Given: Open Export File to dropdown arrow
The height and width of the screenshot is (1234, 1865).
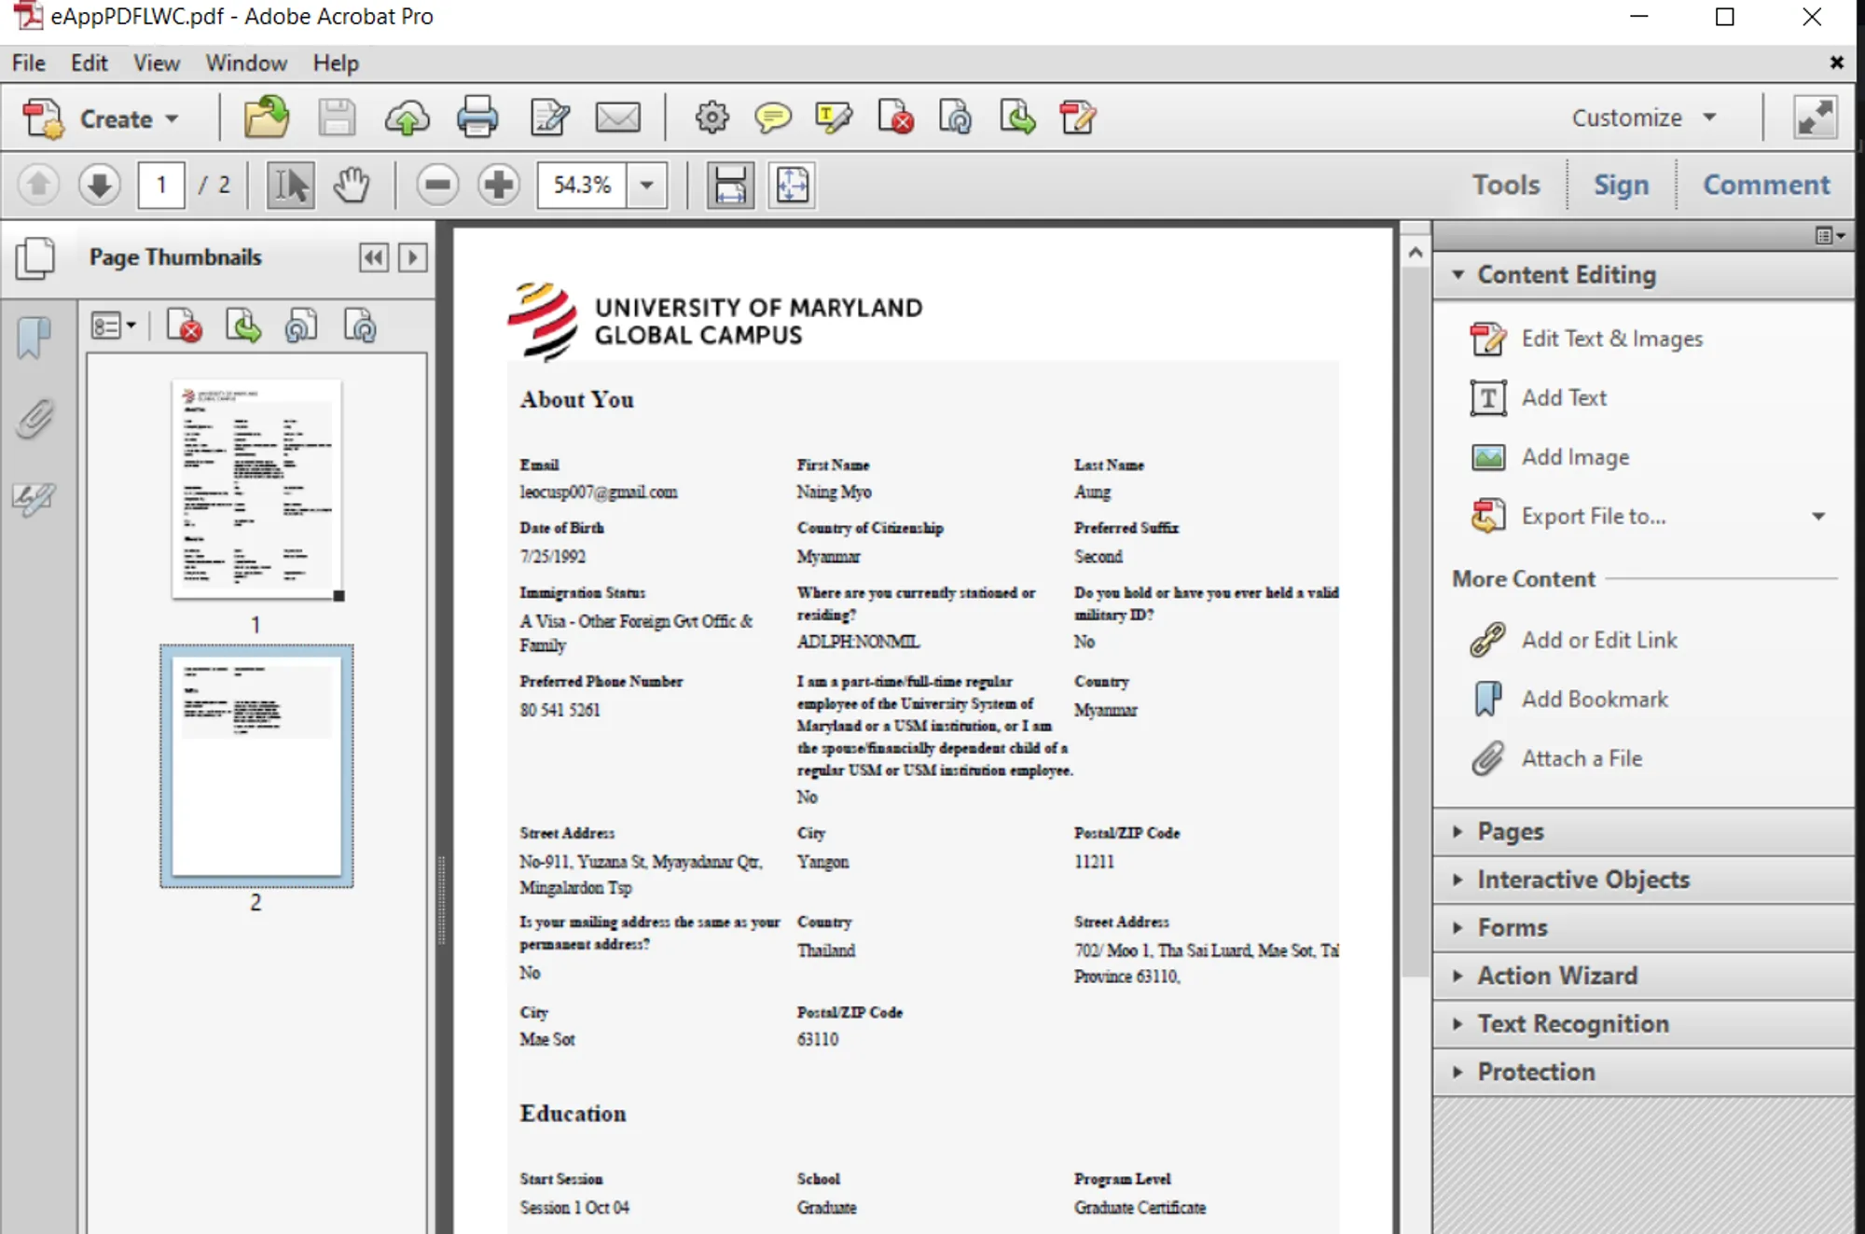Looking at the screenshot, I should point(1818,517).
